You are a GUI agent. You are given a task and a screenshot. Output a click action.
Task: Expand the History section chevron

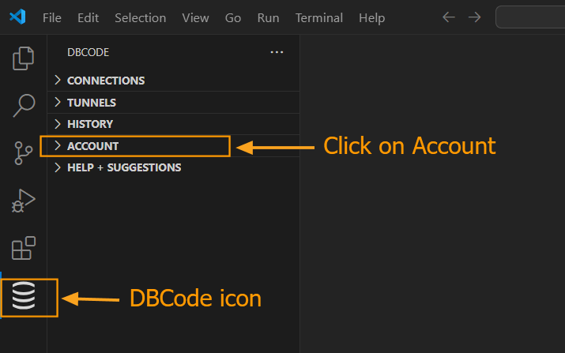pyautogui.click(x=58, y=124)
